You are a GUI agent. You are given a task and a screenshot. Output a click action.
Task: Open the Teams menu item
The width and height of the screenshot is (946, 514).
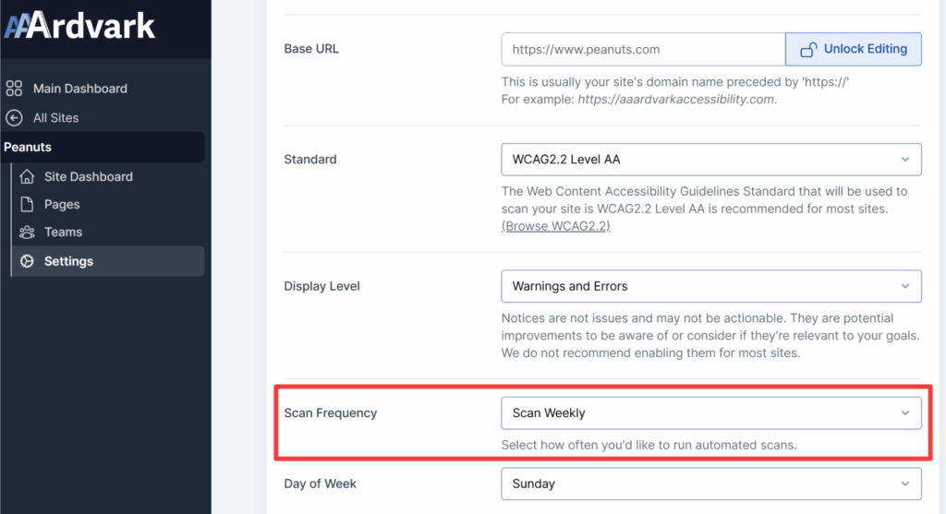[63, 232]
